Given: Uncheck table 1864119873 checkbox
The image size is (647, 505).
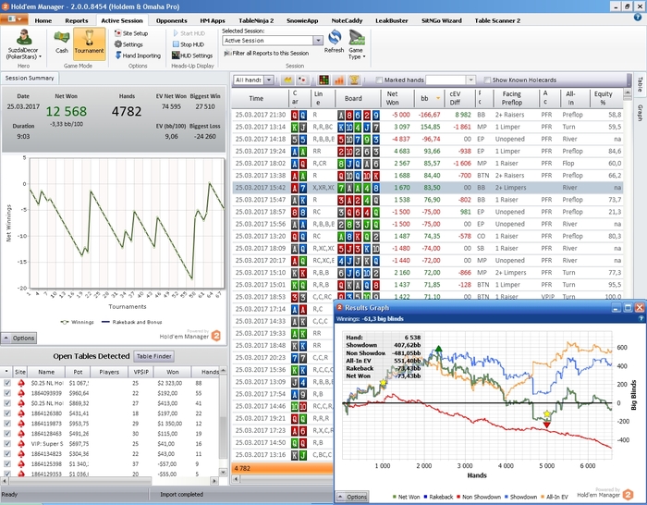Looking at the screenshot, I should pos(7,424).
